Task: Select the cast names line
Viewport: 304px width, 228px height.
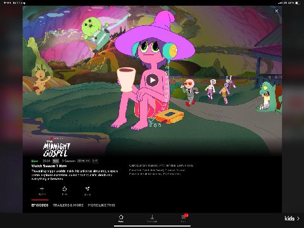Action: tap(161, 165)
